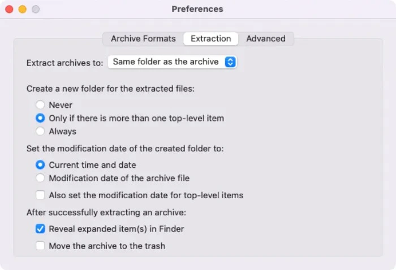Viewport: 396px width, 270px height.
Task: Click the Preferences title bar text
Action: point(197,9)
